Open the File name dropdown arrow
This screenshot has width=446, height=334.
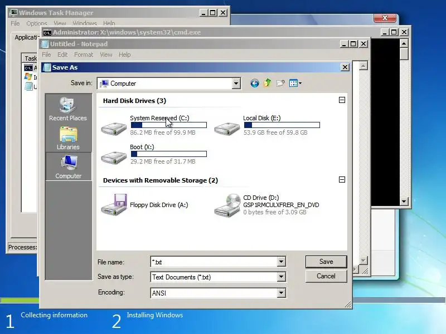tap(281, 262)
